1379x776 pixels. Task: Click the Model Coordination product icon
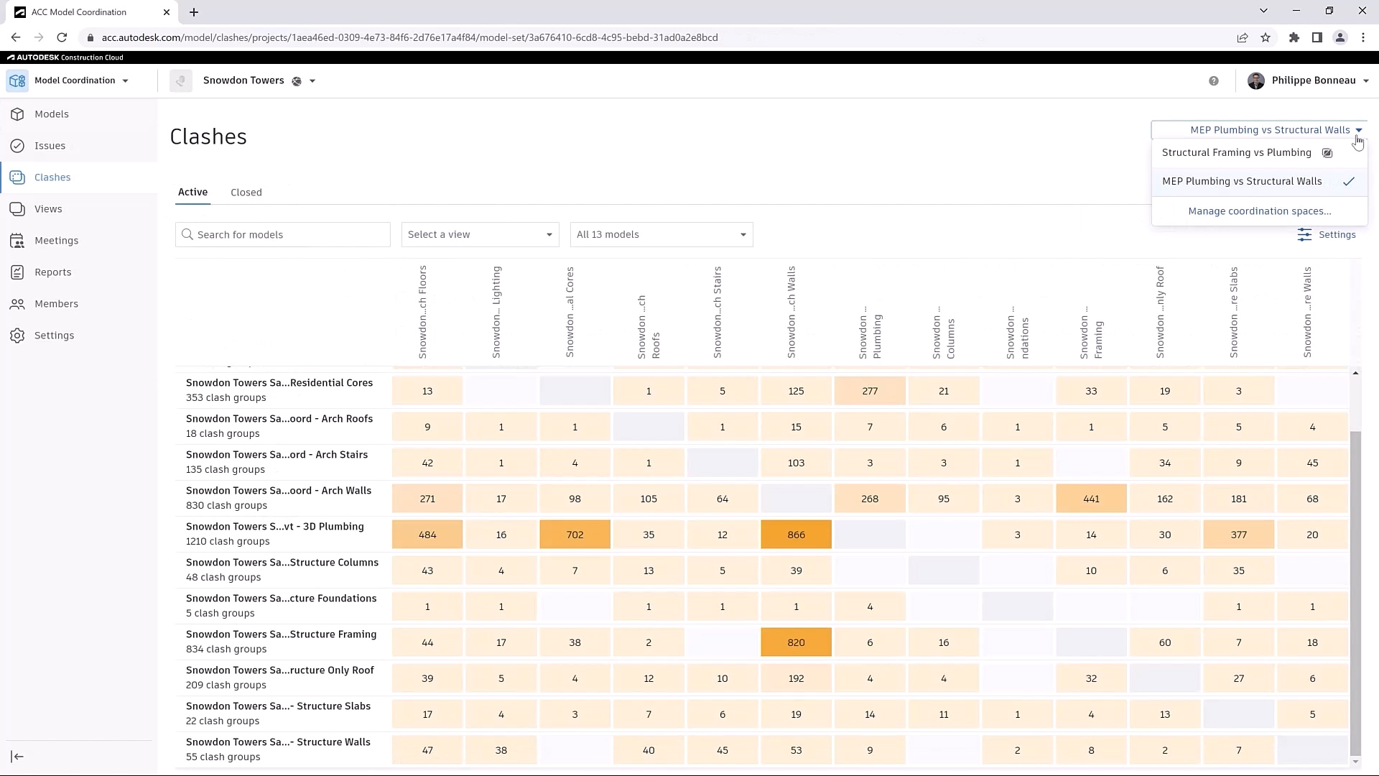pyautogui.click(x=17, y=80)
